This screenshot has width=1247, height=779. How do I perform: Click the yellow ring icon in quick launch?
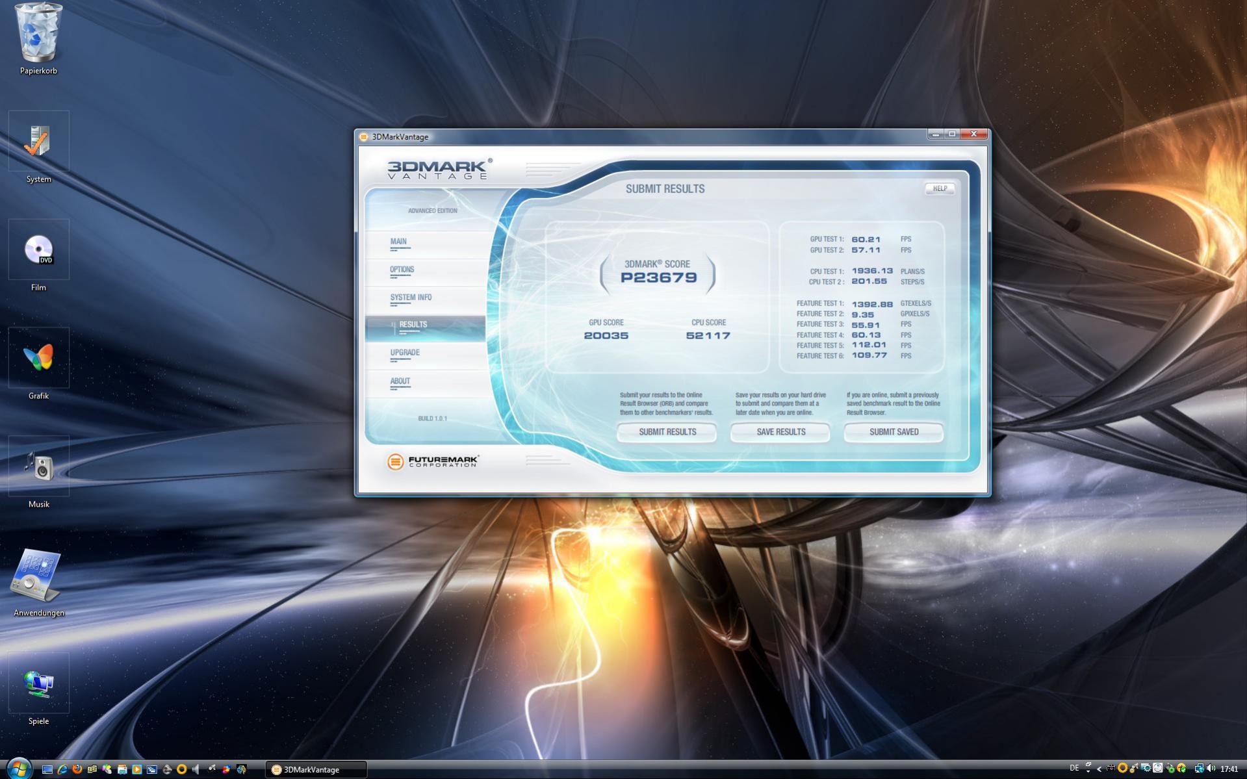tap(181, 769)
